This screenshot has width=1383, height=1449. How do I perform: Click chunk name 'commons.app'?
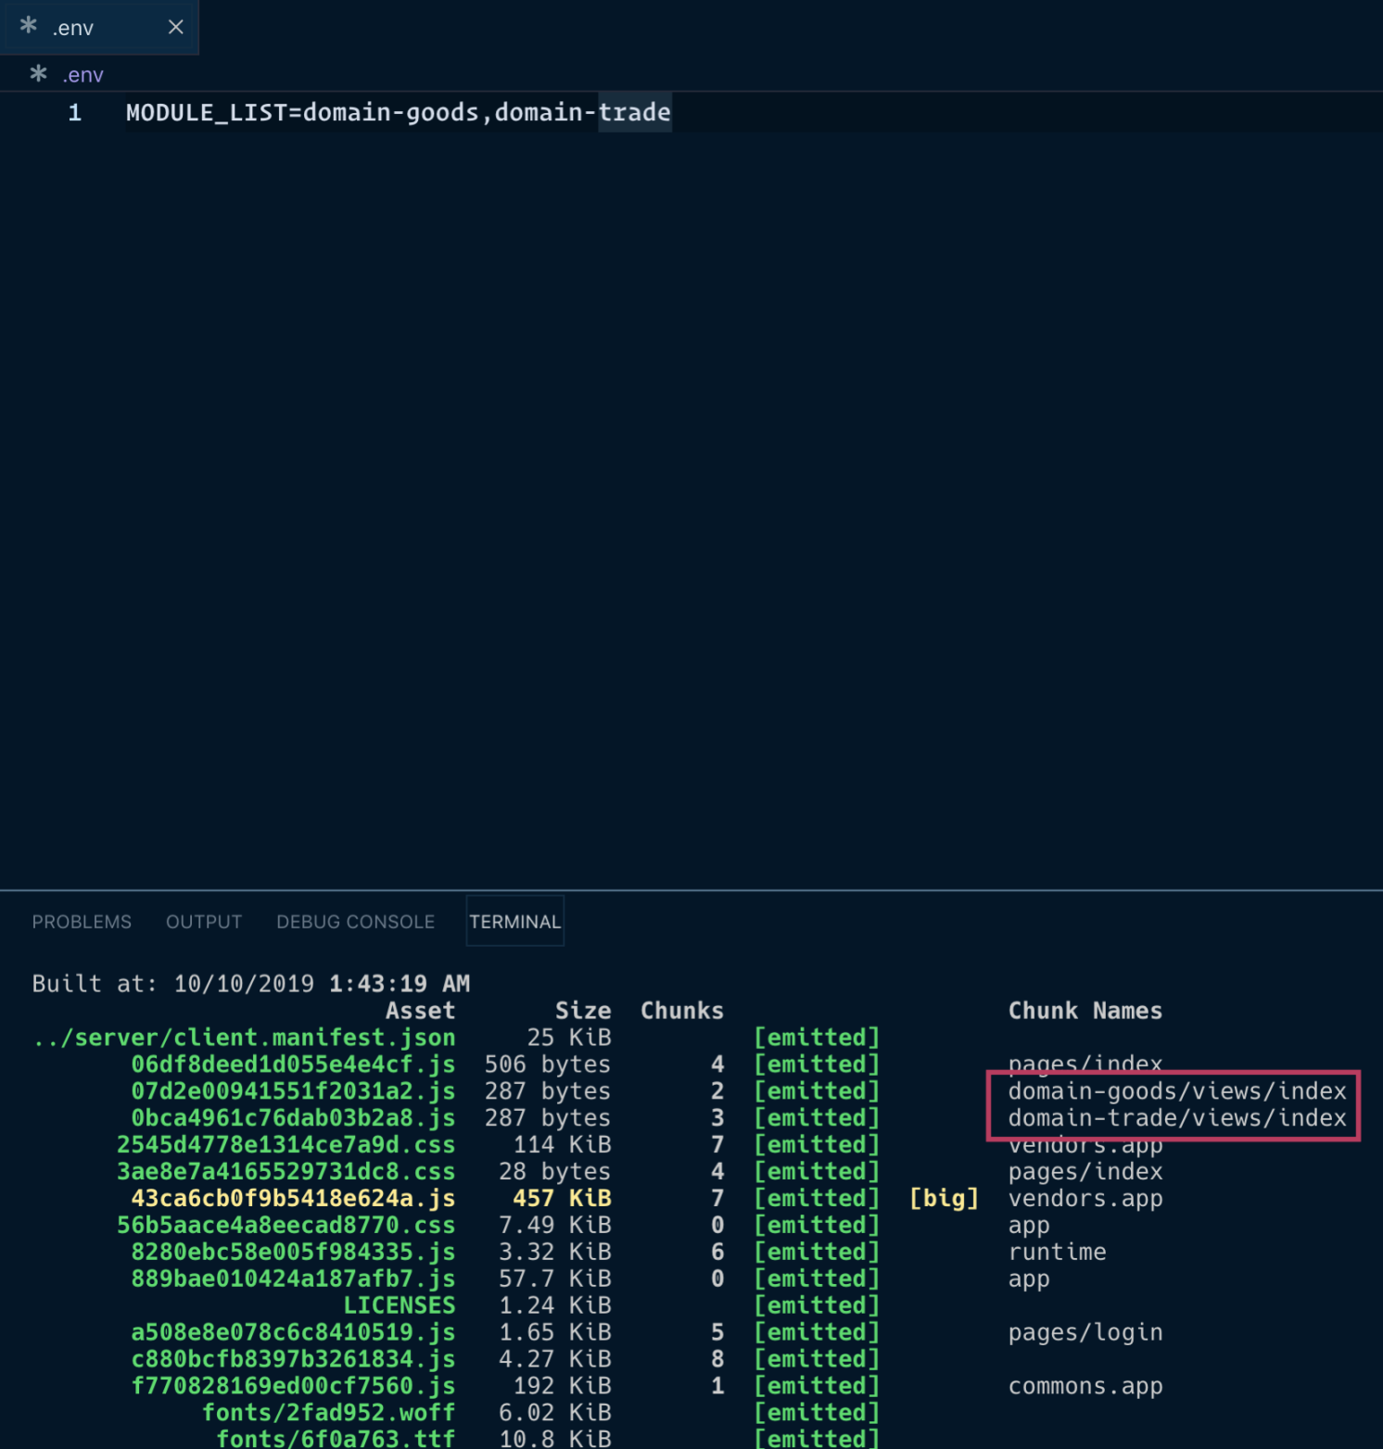coord(1085,1386)
